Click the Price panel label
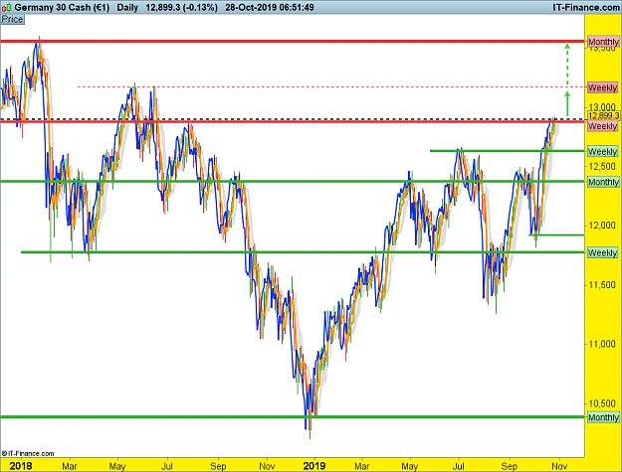Image resolution: width=622 pixels, height=472 pixels. (12, 20)
